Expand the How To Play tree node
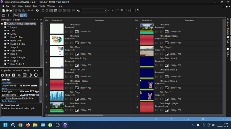This screenshot has width=231, height=129. pos(5,37)
